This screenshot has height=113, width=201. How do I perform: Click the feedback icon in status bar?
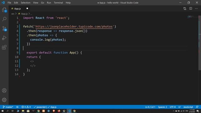tap(197, 107)
